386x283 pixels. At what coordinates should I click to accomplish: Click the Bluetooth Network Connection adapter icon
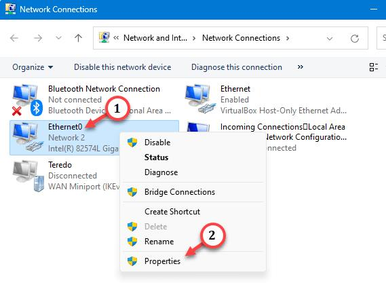click(27, 100)
